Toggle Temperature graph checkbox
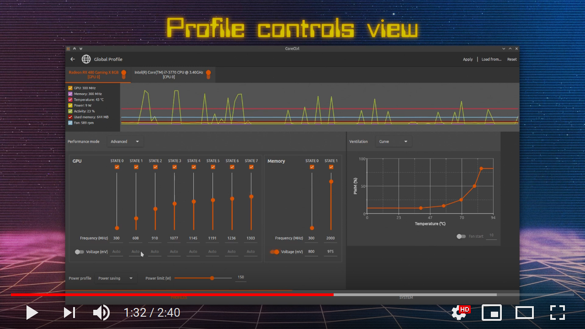The image size is (585, 329). pyautogui.click(x=70, y=100)
